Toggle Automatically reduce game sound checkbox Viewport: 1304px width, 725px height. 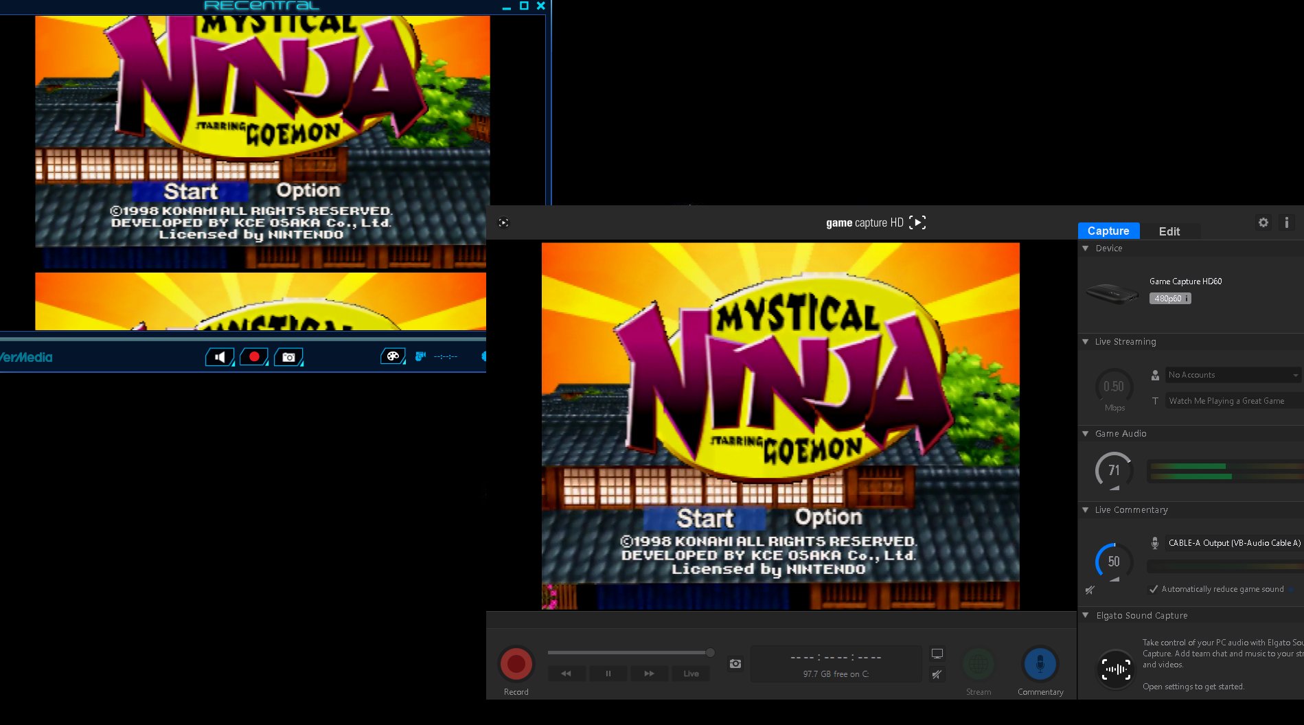point(1154,589)
